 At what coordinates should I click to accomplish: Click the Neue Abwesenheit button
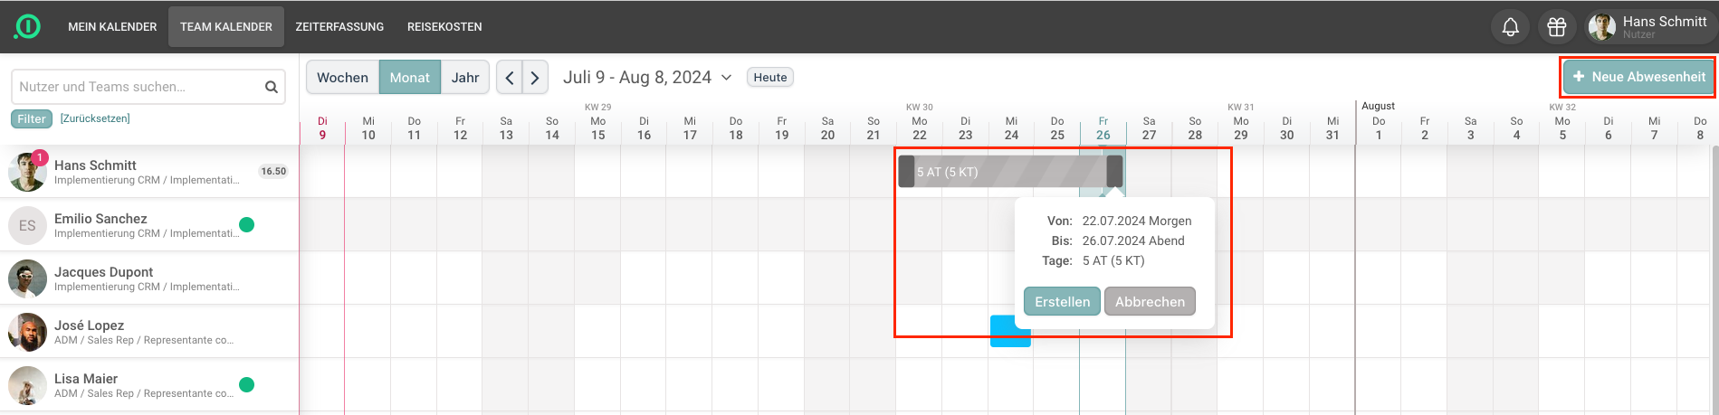(1638, 77)
